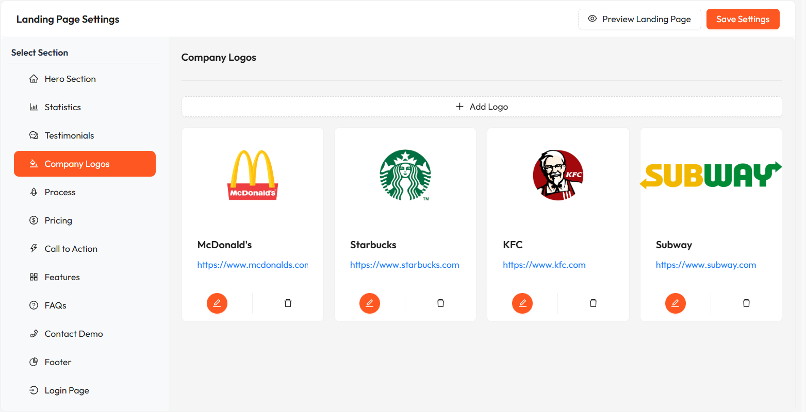This screenshot has height=412, width=806.
Task: Delete the Starbucks logo card
Action: (x=441, y=303)
